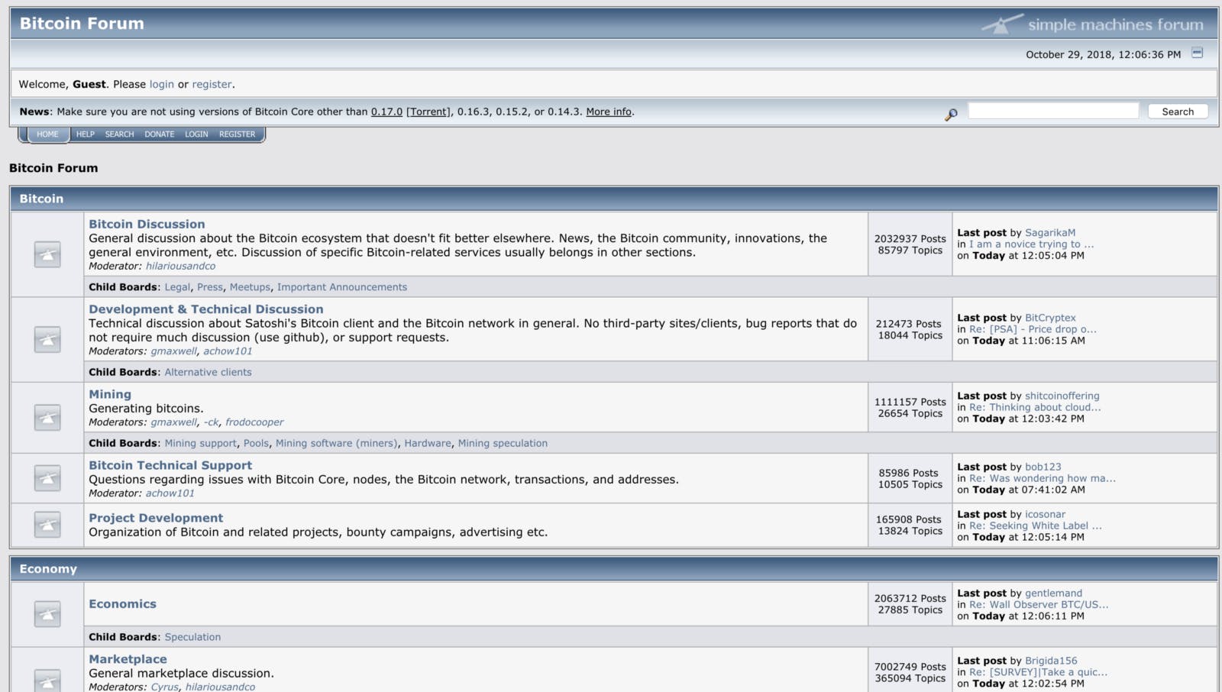Click the Mining board status icon

click(x=47, y=417)
